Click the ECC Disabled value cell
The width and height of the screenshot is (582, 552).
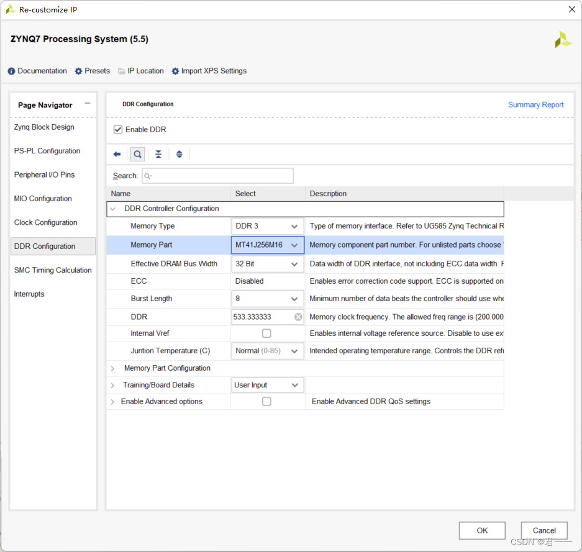click(x=268, y=281)
